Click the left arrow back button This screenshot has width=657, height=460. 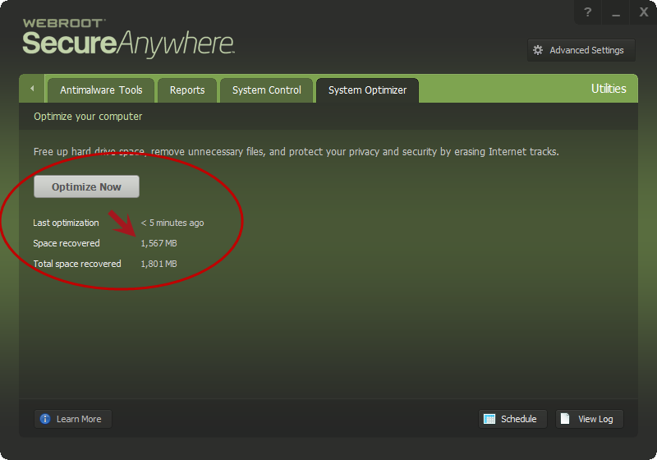tap(32, 89)
